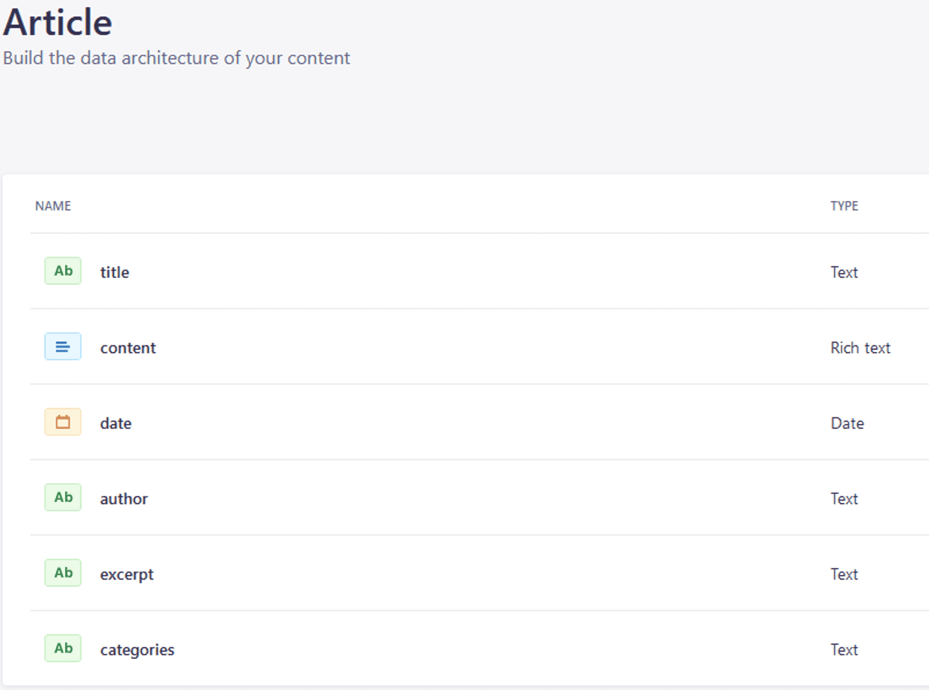The height and width of the screenshot is (690, 929).
Task: Click the NAME column header
Action: 53,206
